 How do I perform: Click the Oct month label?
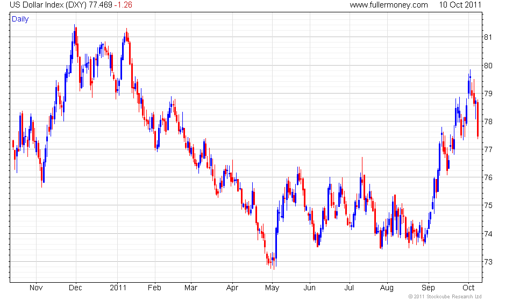[x=468, y=288]
